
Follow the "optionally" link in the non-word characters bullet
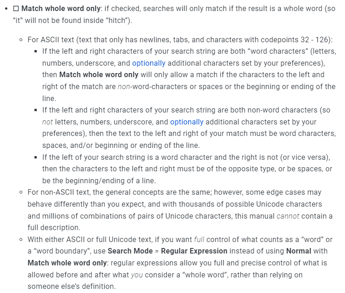(187, 122)
